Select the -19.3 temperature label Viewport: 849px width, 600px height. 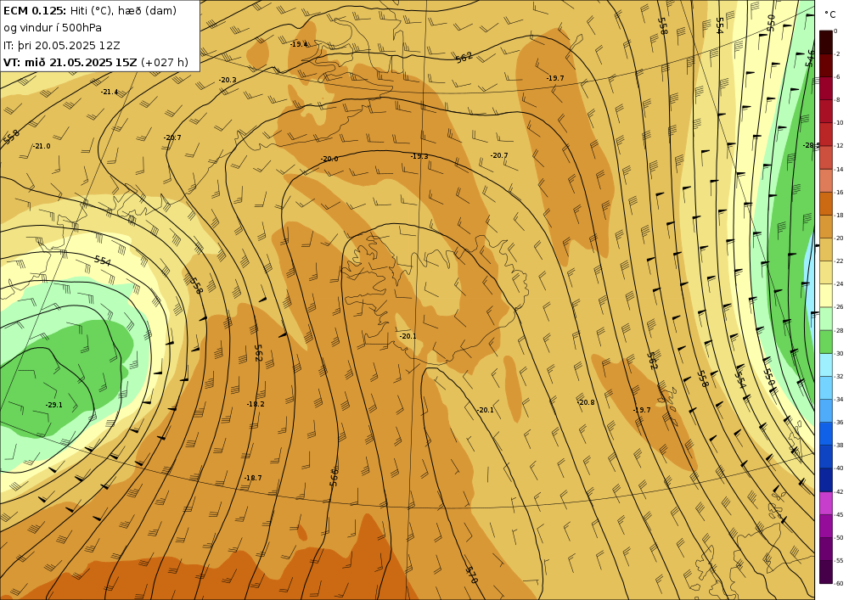419,156
